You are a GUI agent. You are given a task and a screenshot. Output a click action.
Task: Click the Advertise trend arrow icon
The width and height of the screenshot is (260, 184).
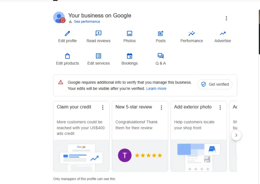pos(223,34)
